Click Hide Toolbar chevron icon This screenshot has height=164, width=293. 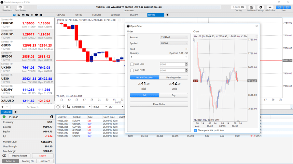pos(270,7)
